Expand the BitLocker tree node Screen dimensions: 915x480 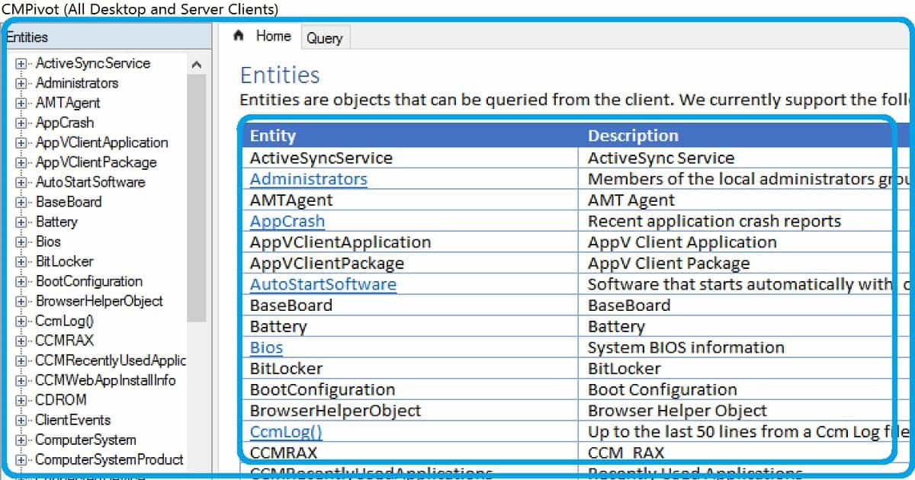coord(21,261)
